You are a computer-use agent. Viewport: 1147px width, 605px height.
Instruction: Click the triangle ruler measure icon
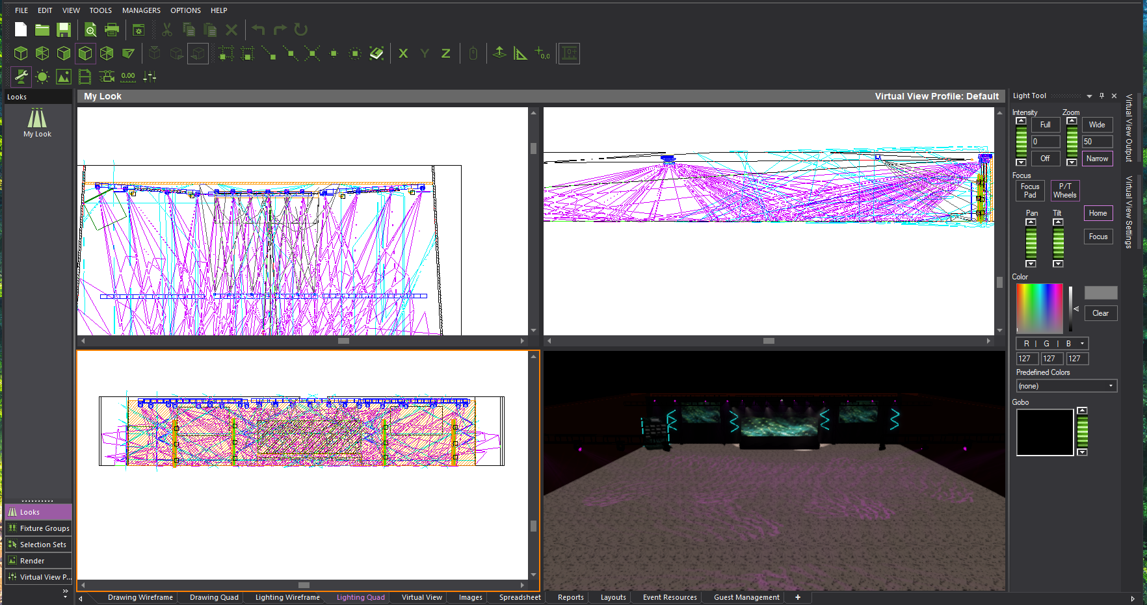tap(520, 53)
